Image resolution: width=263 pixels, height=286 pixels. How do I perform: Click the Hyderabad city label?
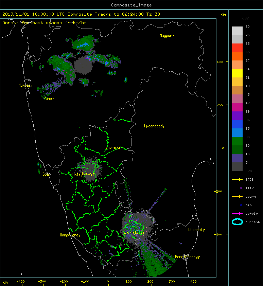pos(154,126)
